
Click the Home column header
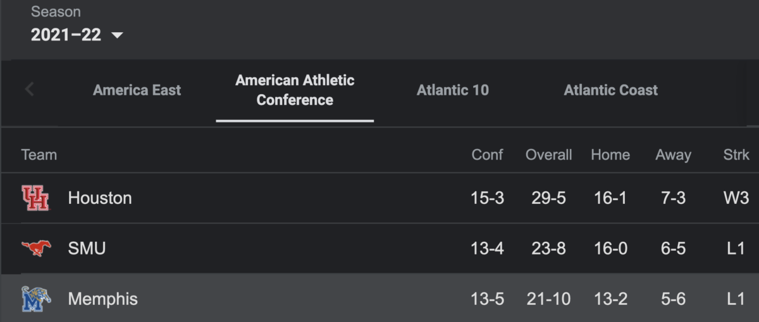610,155
